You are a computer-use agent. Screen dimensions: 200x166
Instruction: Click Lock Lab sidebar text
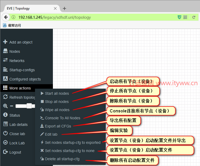pyautogui.click(x=17, y=143)
